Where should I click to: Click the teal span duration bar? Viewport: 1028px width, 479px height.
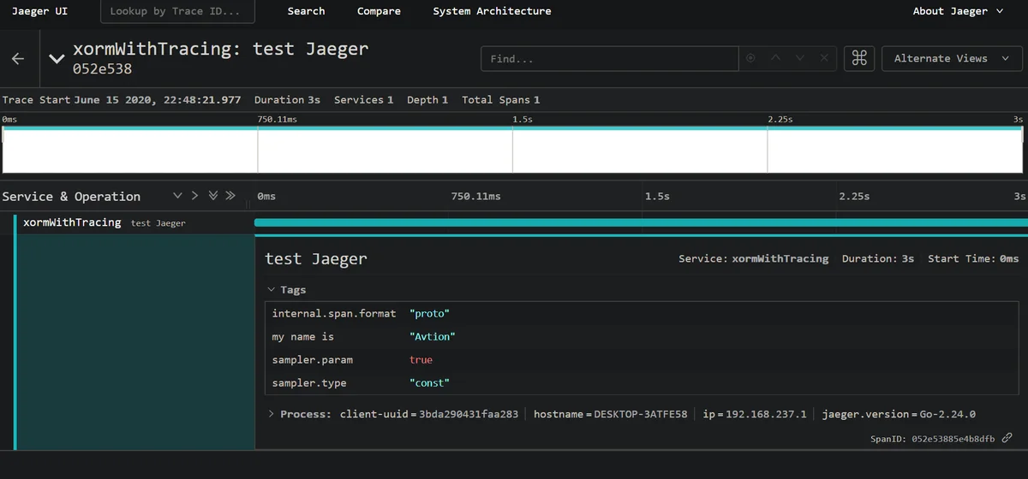(641, 222)
